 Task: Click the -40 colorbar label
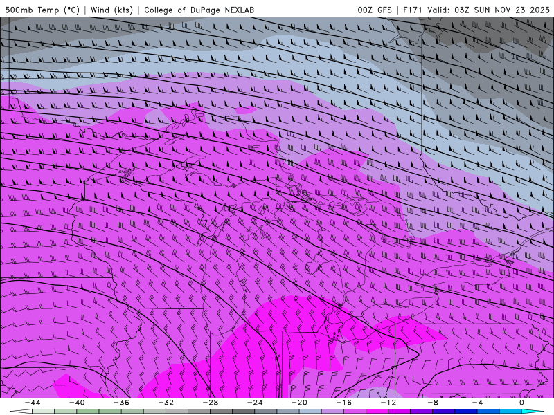(77, 403)
